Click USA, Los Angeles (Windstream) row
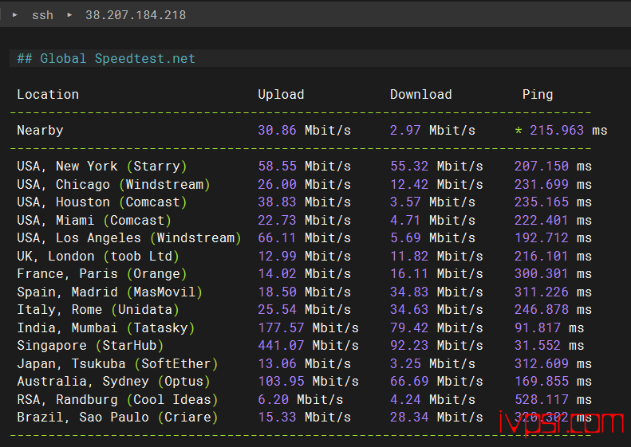Viewport: 631px width, 447px height. point(129,238)
